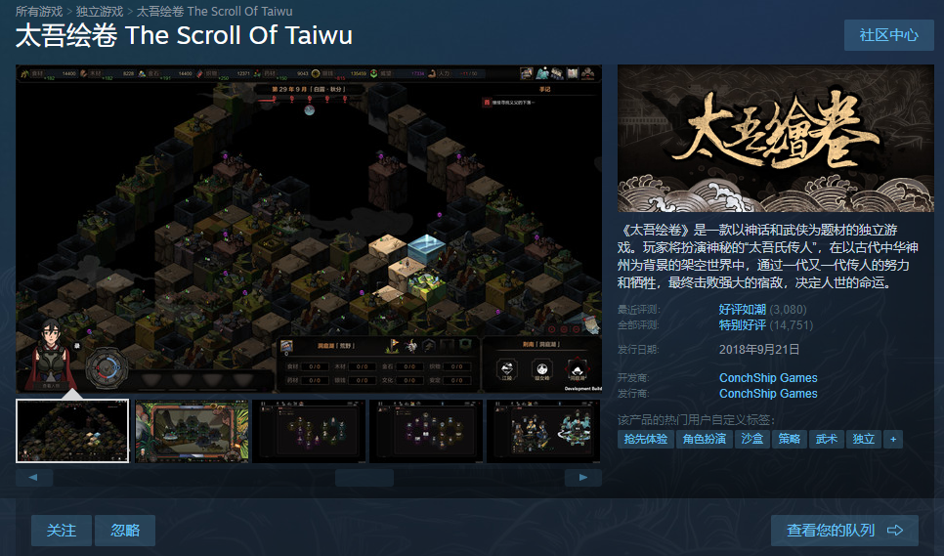Click the carousel scrollbar handle
The image size is (944, 556).
[365, 478]
